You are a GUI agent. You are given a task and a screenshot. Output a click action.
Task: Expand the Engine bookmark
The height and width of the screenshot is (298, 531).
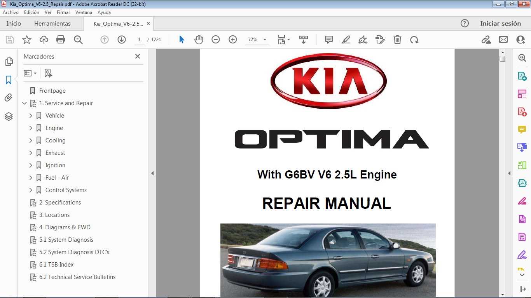point(31,128)
